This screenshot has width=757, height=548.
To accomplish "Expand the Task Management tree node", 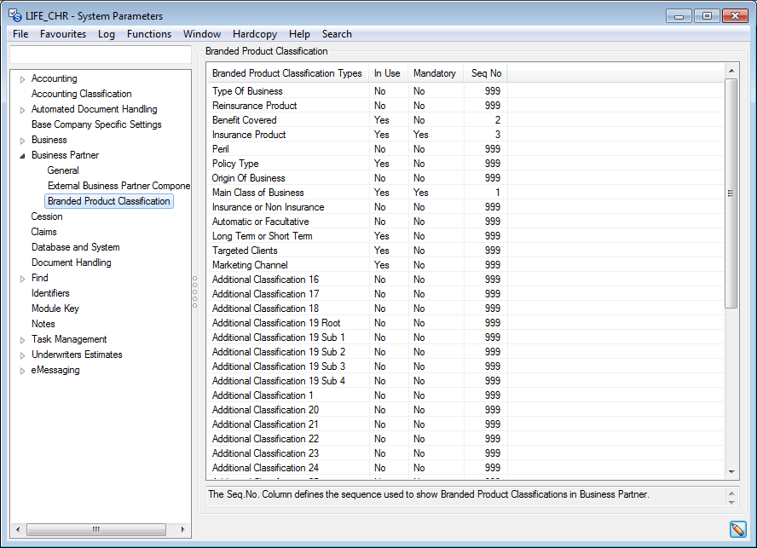I will [22, 339].
